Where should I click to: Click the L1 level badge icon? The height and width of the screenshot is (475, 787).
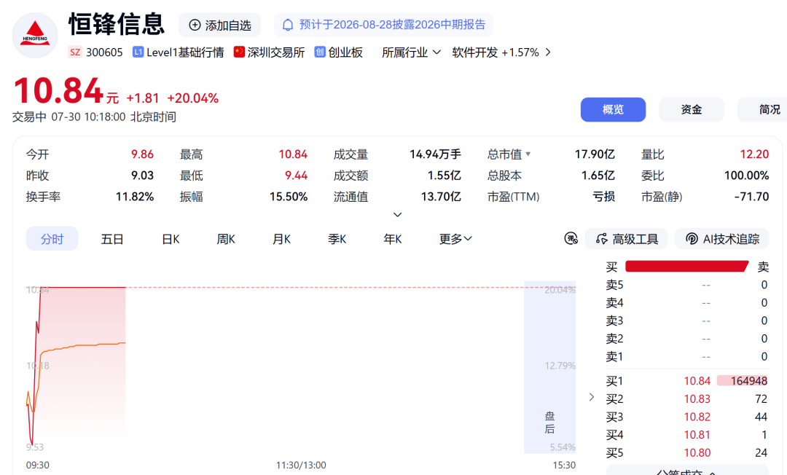point(138,52)
